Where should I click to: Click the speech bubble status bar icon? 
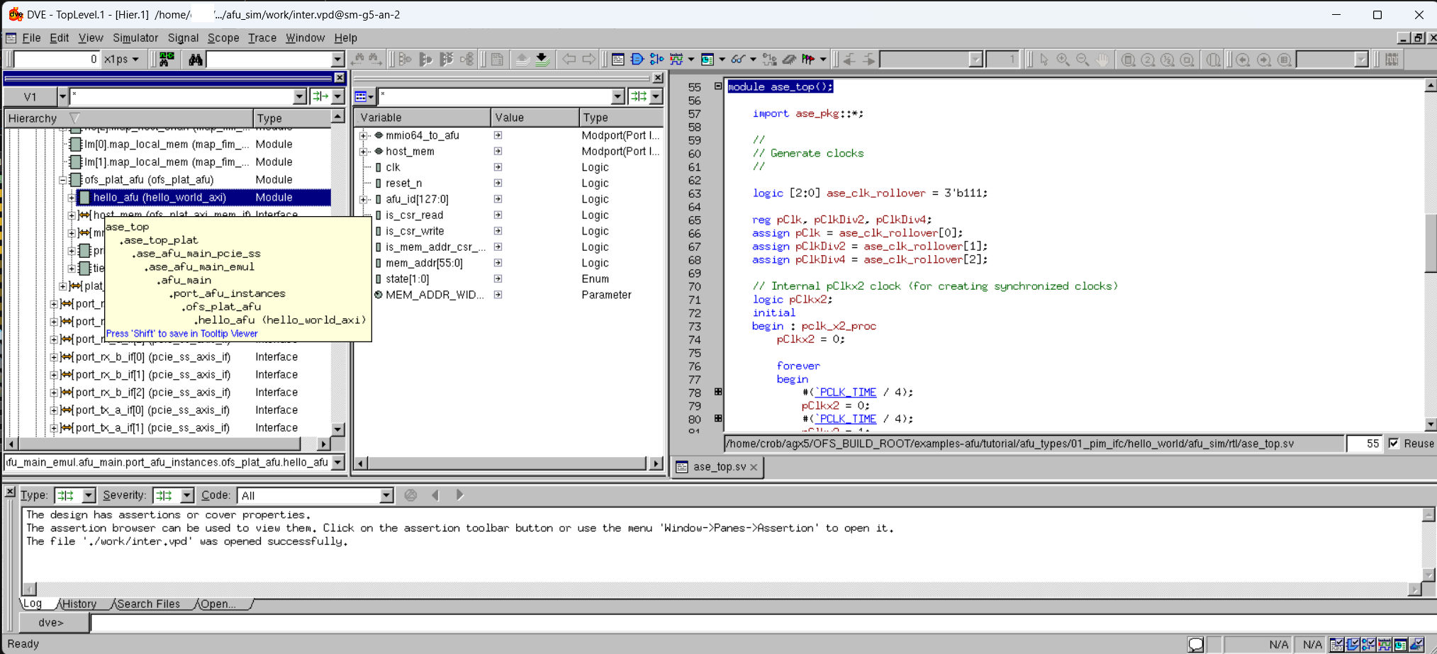point(1195,644)
